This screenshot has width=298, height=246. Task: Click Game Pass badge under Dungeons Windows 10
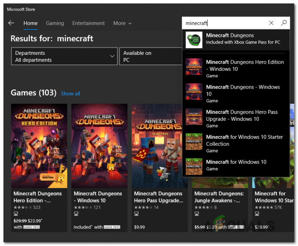tap(112, 227)
